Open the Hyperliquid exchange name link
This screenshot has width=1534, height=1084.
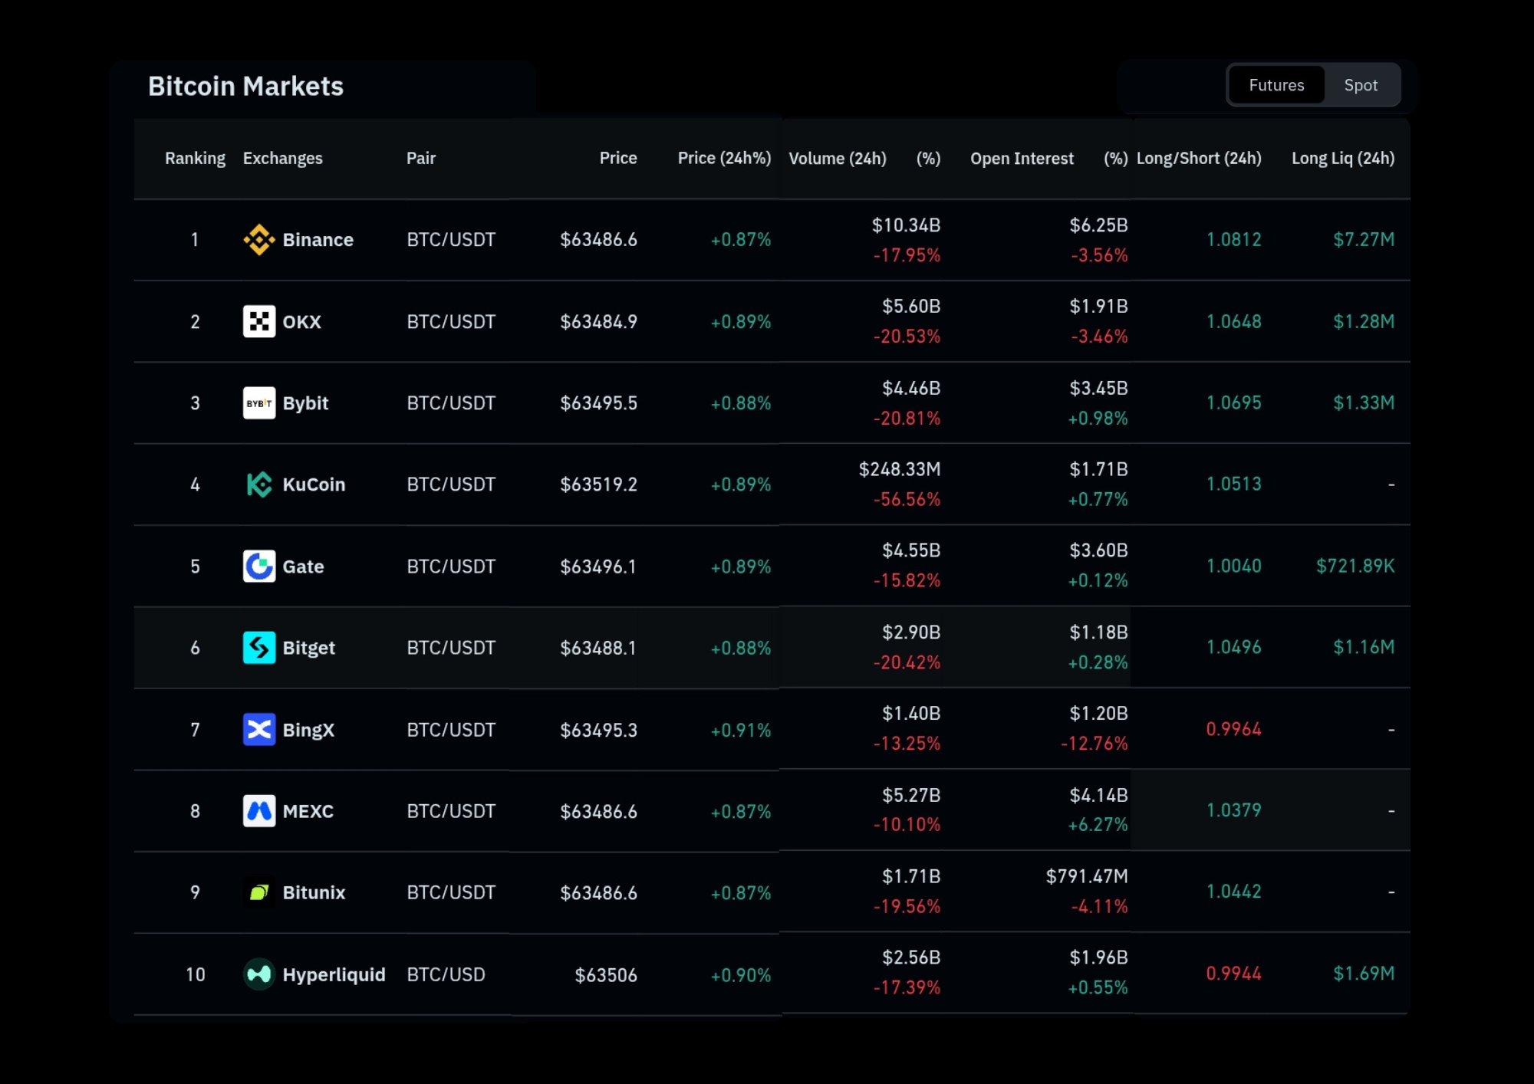pos(334,974)
